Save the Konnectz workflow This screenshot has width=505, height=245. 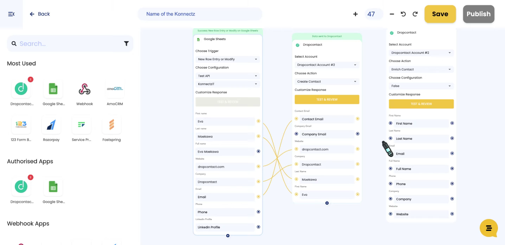pyautogui.click(x=440, y=14)
